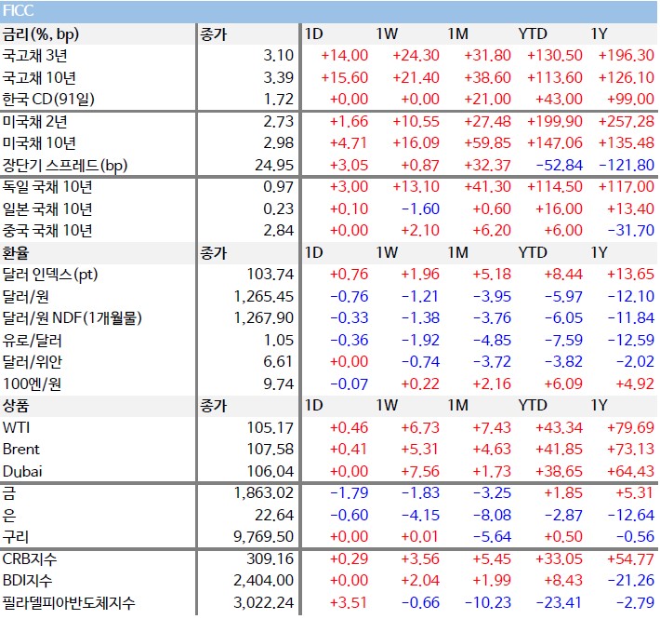Select the 달러/위안 row label

[32, 362]
